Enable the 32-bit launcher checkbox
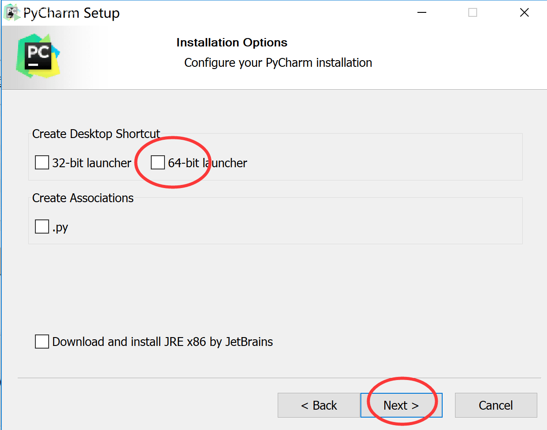The height and width of the screenshot is (430, 547). coord(42,162)
